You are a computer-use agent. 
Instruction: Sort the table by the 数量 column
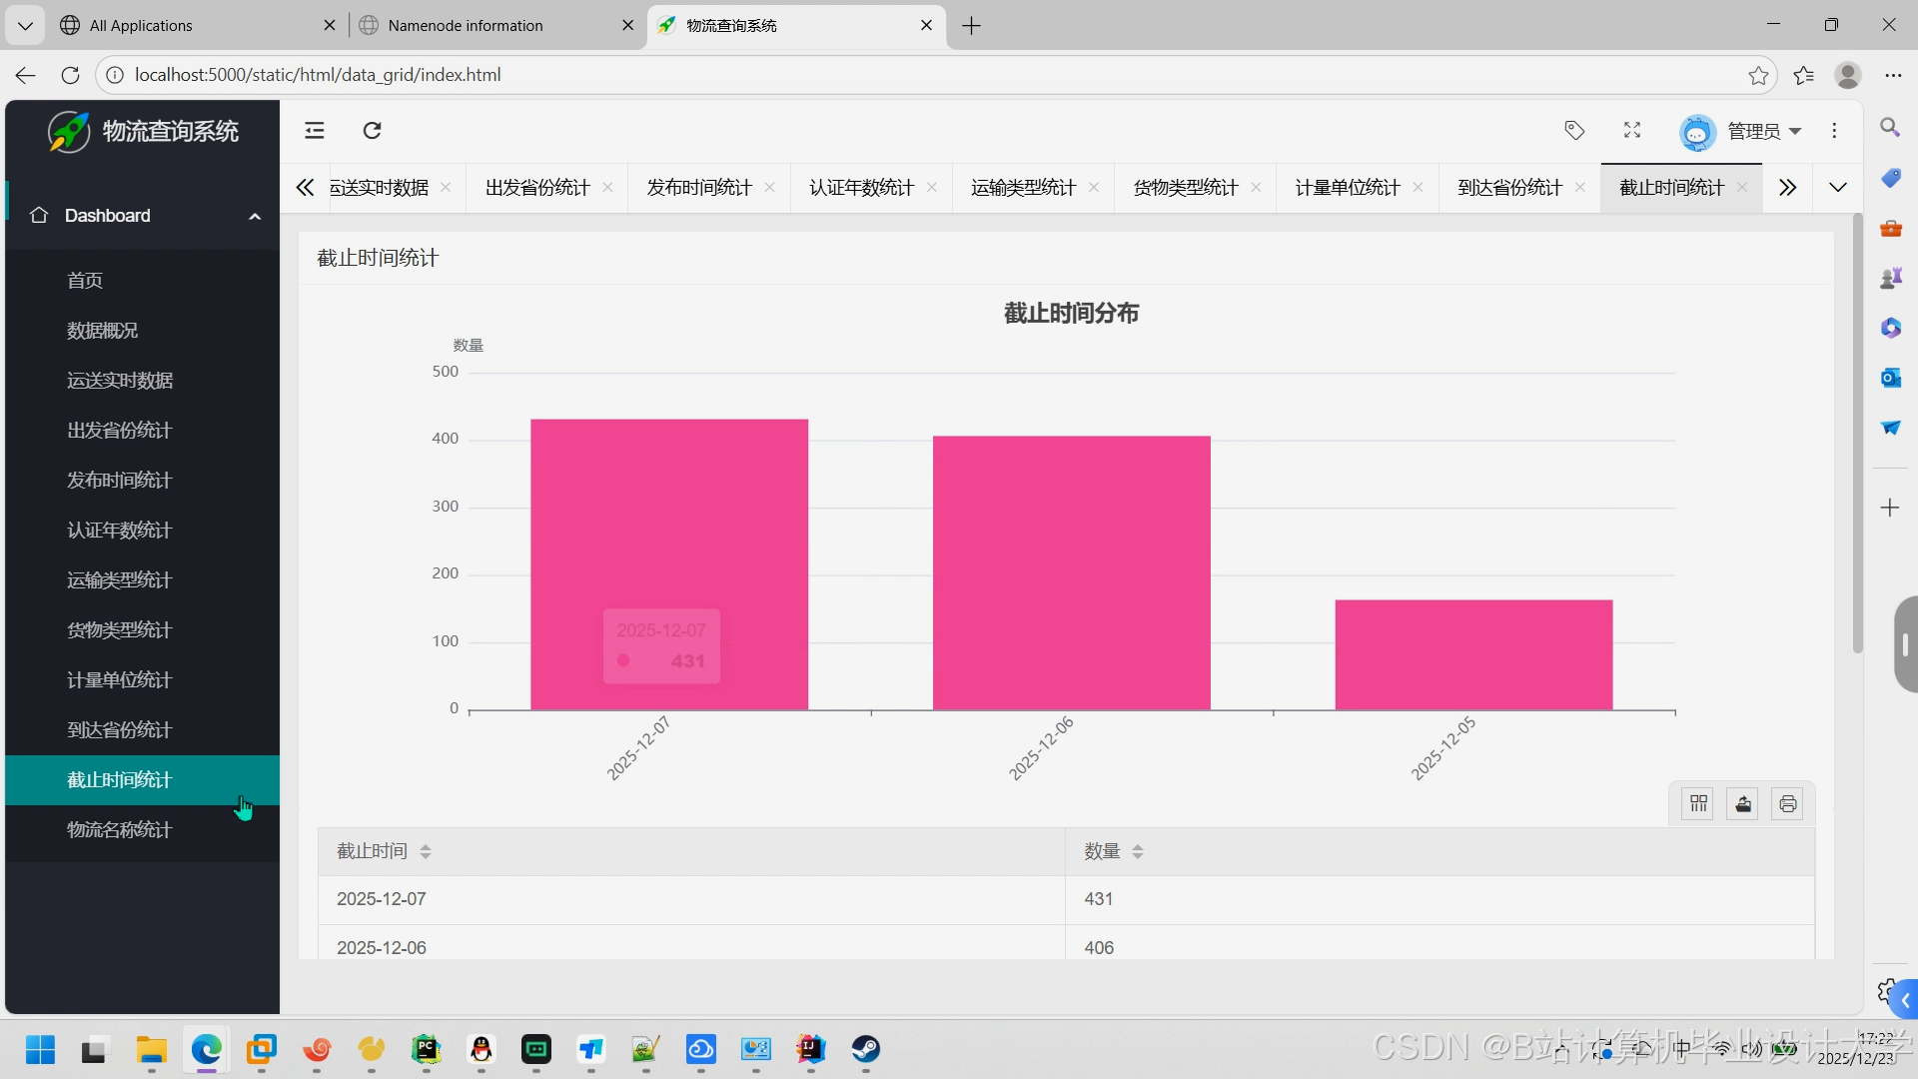[1138, 852]
